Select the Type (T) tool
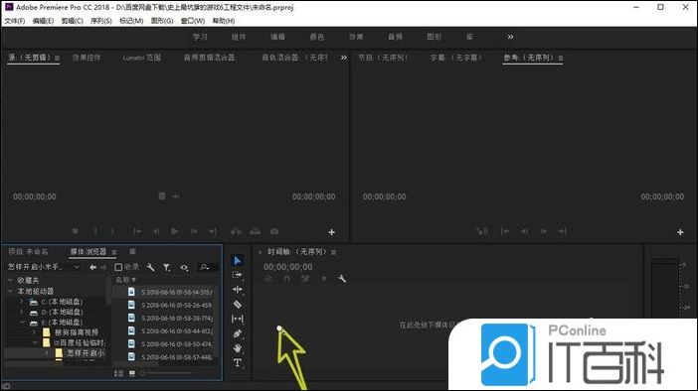This screenshot has height=391, width=698. [238, 362]
